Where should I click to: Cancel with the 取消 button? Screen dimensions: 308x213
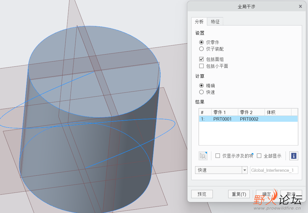[x=291, y=194]
